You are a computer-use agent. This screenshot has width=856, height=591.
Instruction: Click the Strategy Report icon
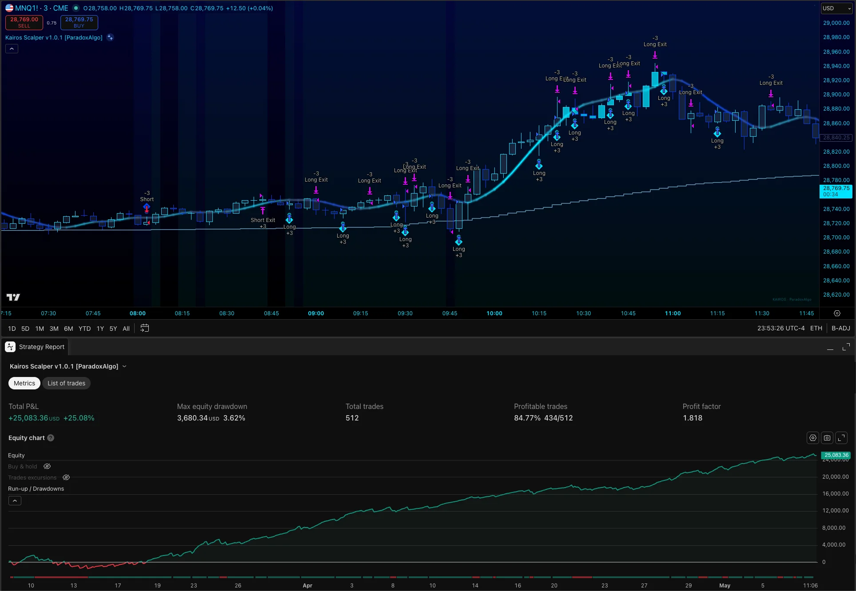pyautogui.click(x=10, y=347)
